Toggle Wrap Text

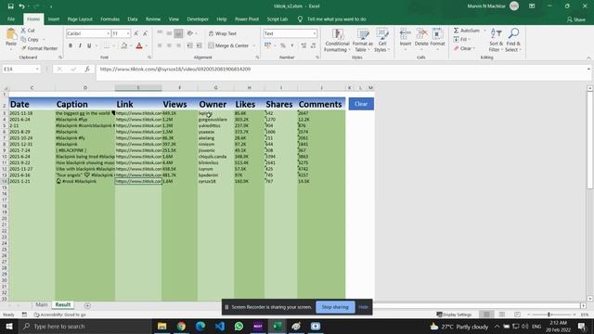tap(223, 33)
